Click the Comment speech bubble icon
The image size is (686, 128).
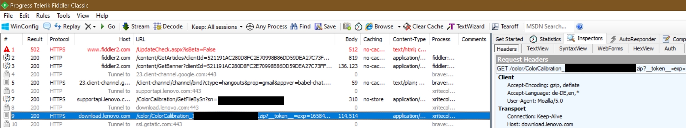(47, 26)
